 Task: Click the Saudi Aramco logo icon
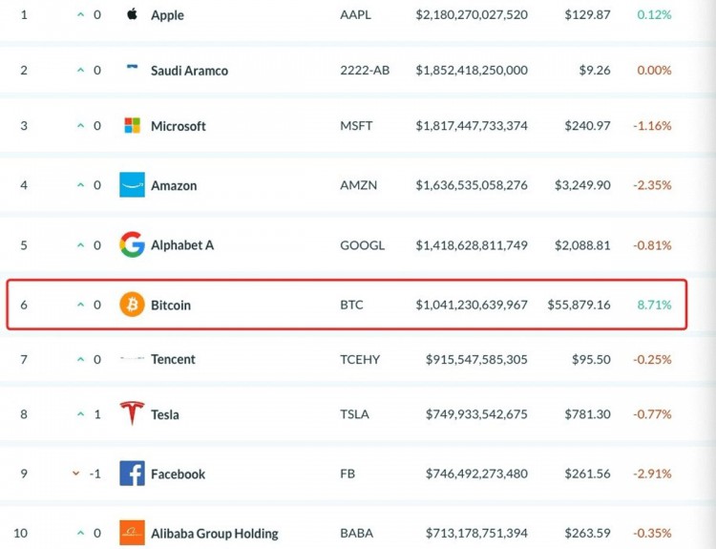coord(132,67)
